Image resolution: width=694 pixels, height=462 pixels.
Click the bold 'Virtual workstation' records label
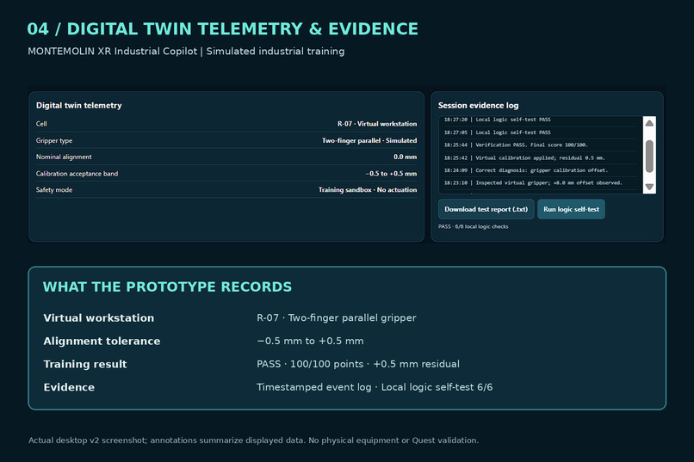(99, 317)
